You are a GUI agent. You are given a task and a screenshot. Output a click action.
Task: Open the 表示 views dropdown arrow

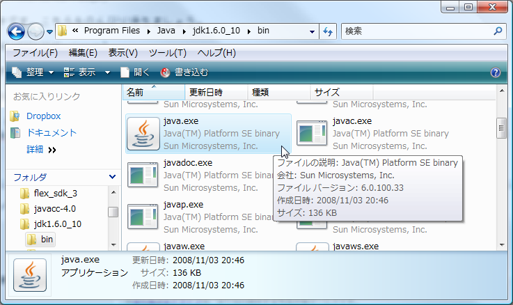coord(107,72)
